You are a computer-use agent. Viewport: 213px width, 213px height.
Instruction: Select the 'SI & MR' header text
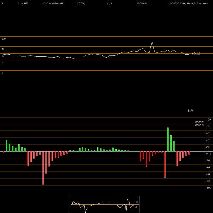click(x=23, y=3)
